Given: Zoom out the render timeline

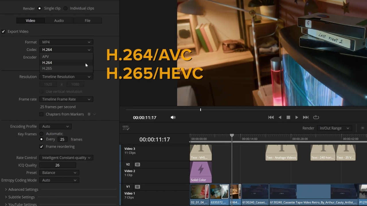Looking at the screenshot, I should pyautogui.click(x=362, y=128).
